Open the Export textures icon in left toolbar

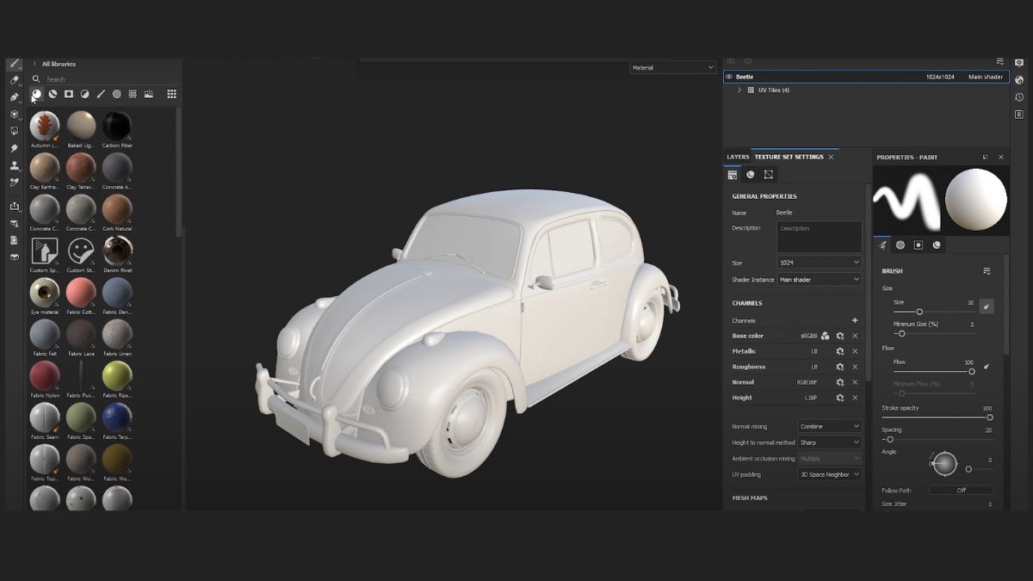pyautogui.click(x=15, y=207)
